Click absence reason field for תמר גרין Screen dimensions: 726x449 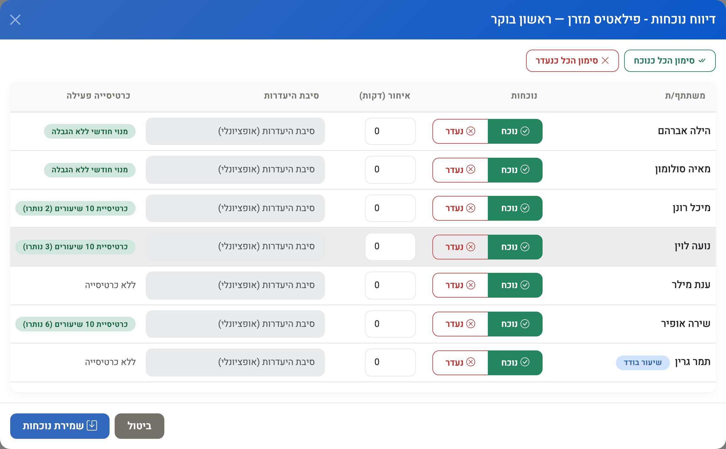pos(235,363)
